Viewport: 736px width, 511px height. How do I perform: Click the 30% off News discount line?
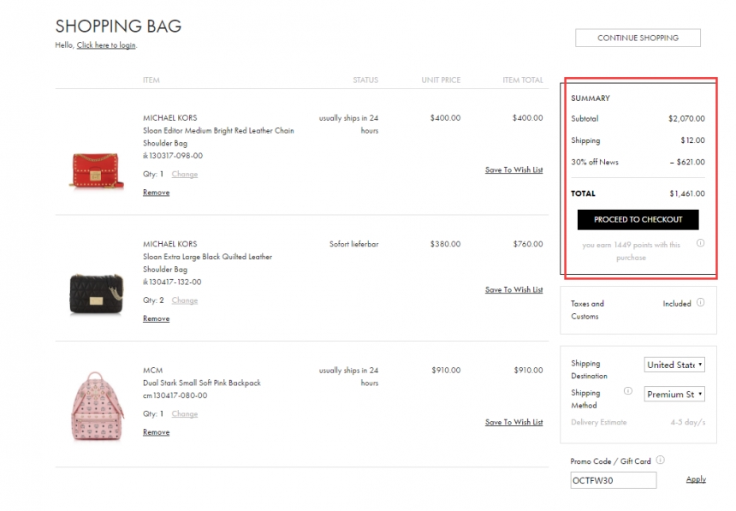pyautogui.click(x=638, y=163)
